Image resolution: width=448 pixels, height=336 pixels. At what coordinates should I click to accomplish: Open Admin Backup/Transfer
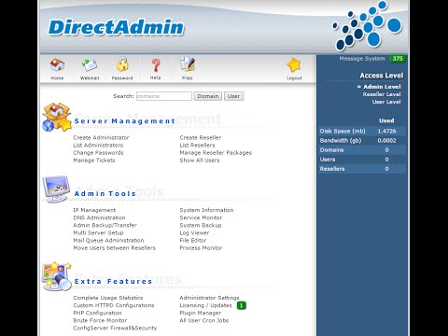[105, 225]
